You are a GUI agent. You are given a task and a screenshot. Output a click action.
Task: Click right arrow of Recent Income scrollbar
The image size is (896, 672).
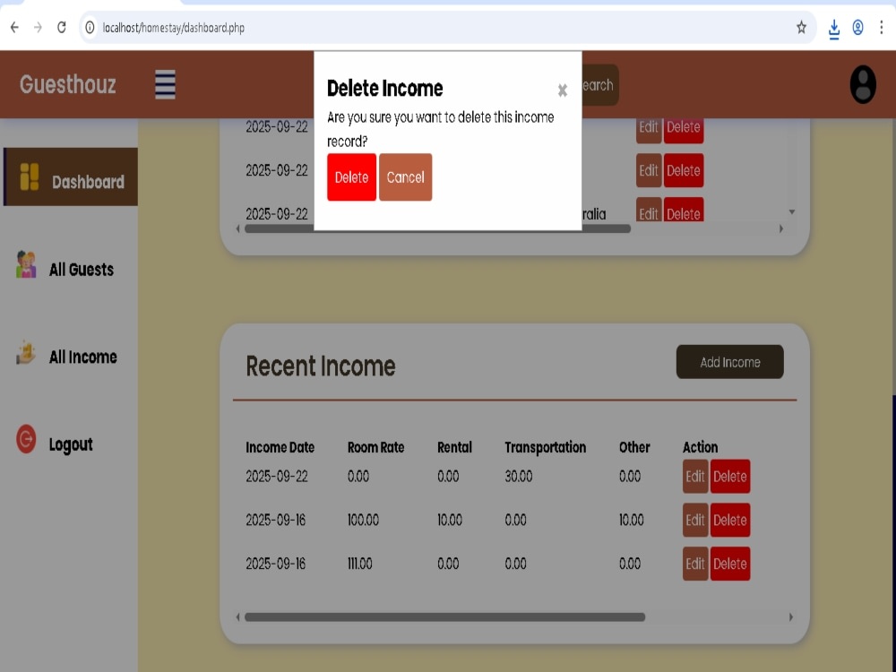[x=791, y=617]
